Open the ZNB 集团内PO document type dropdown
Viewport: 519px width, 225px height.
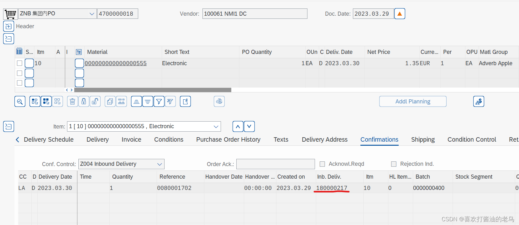click(x=92, y=13)
